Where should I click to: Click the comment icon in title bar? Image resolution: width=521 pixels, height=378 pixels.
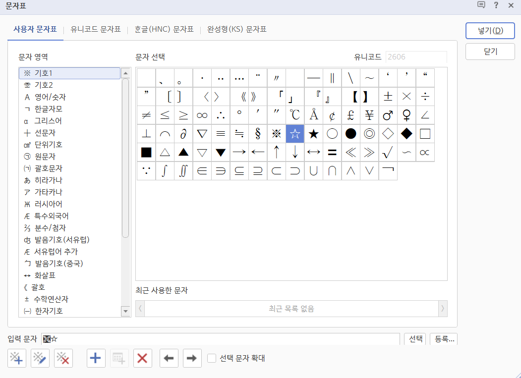[x=481, y=5]
